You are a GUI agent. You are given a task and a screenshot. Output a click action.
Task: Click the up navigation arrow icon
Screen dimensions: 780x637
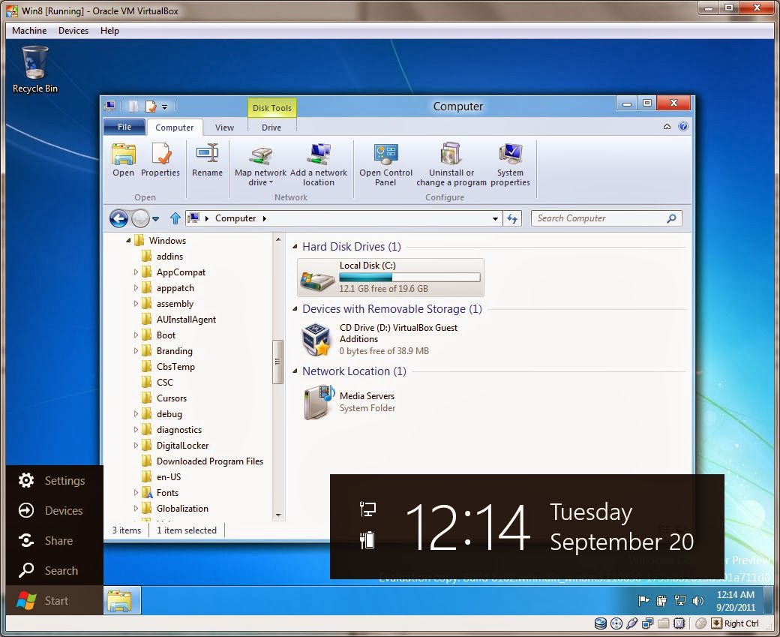175,218
